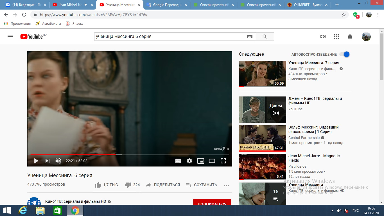Click the search magnifier button
Viewport: 384px width, 216px height.
(x=265, y=37)
